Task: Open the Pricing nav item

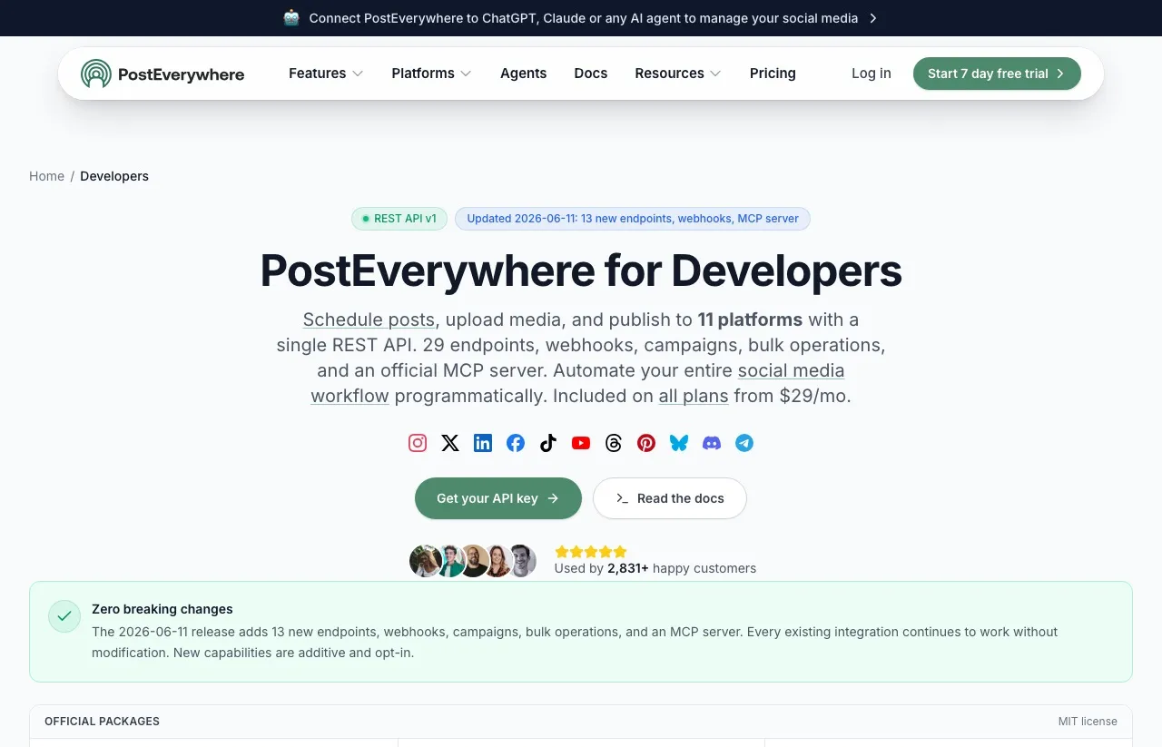Action: [x=773, y=74]
